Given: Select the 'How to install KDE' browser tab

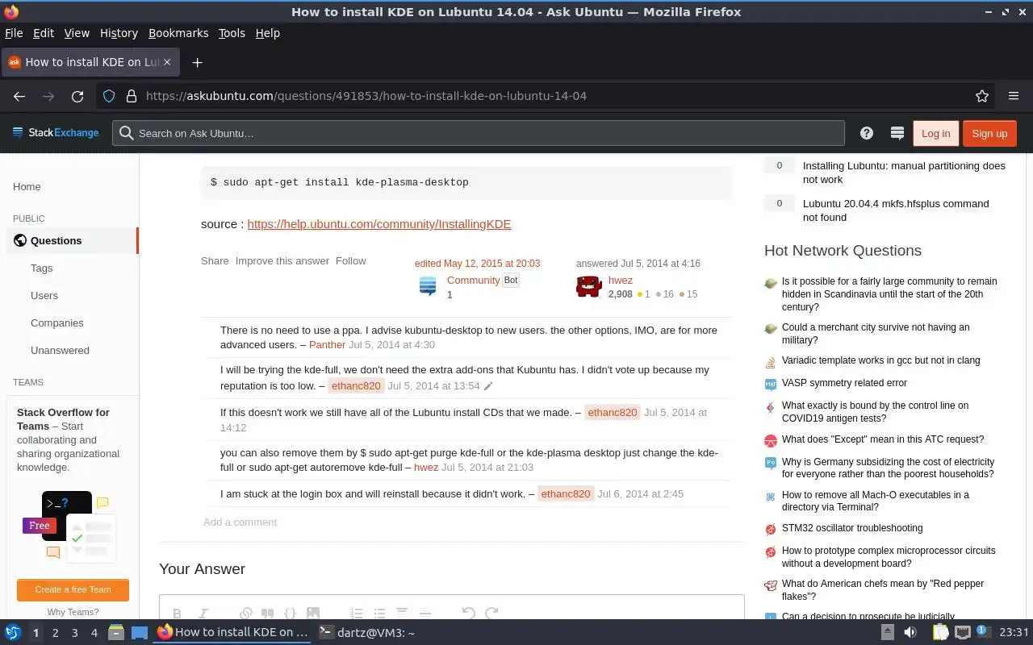Looking at the screenshot, I should tap(91, 62).
